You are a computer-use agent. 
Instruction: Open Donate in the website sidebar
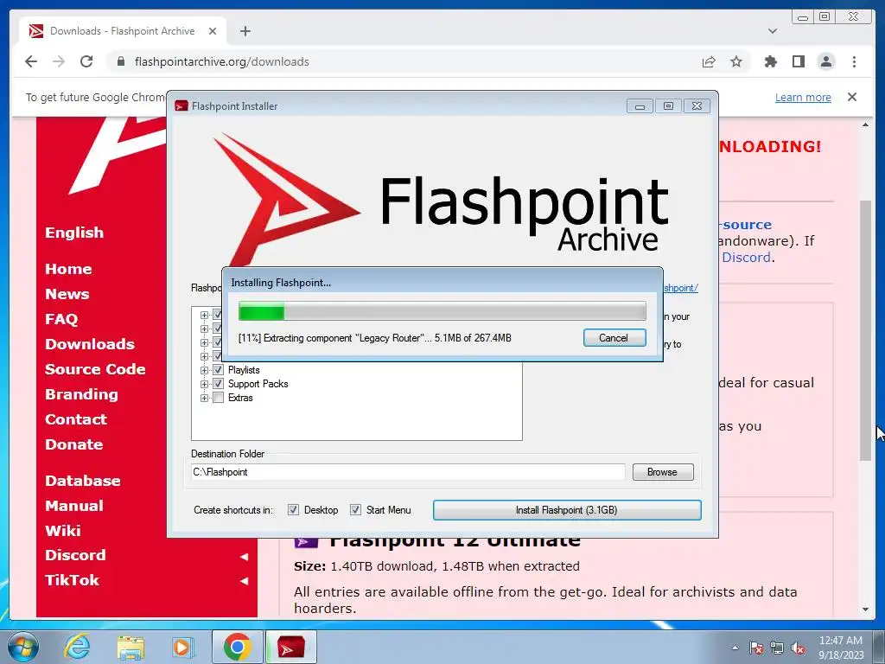pyautogui.click(x=74, y=444)
